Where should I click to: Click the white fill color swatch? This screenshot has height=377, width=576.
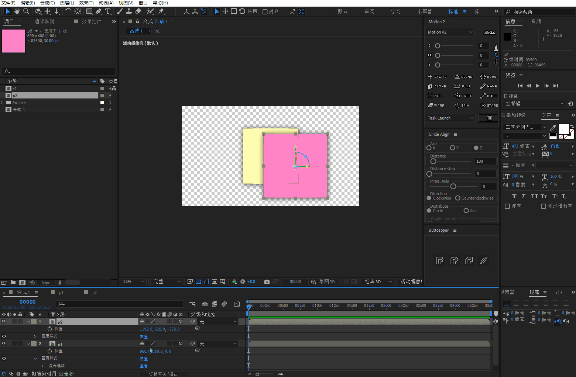(563, 129)
